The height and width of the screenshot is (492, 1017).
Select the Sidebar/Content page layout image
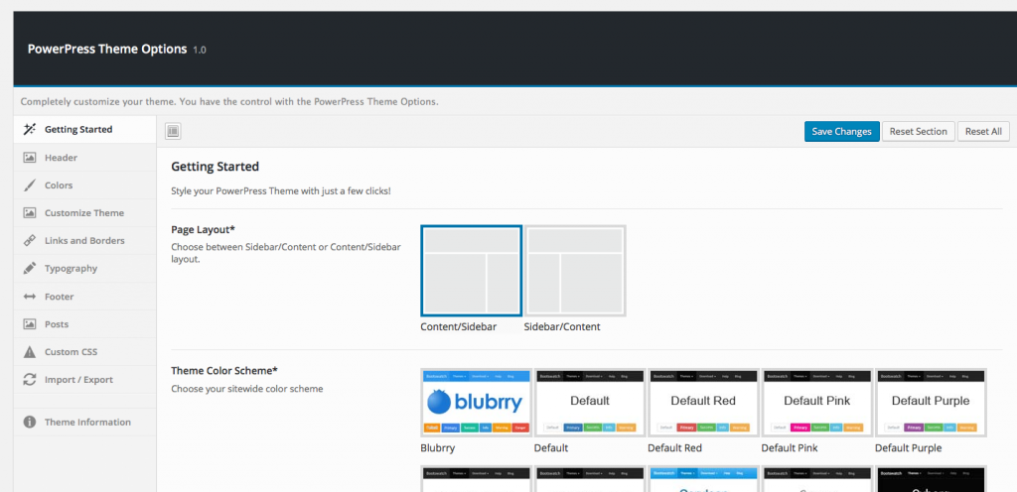[575, 271]
